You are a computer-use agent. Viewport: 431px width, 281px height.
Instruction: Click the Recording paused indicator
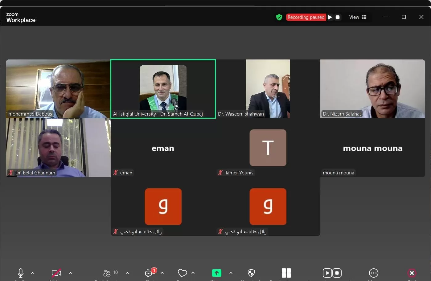(306, 17)
